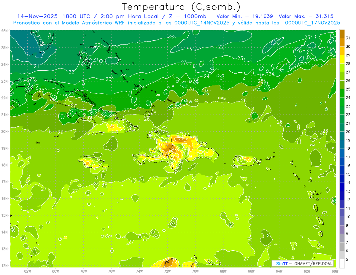Click the color scale label 5
This screenshot has height=275, width=356.
coord(347,259)
